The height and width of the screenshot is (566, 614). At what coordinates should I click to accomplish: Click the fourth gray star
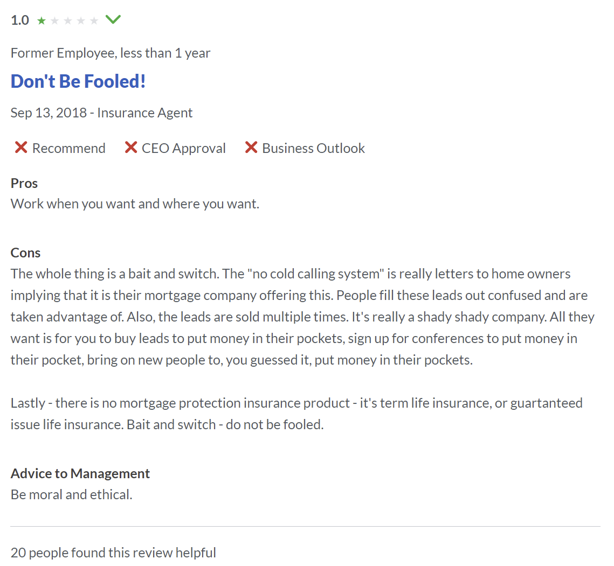pyautogui.click(x=81, y=20)
